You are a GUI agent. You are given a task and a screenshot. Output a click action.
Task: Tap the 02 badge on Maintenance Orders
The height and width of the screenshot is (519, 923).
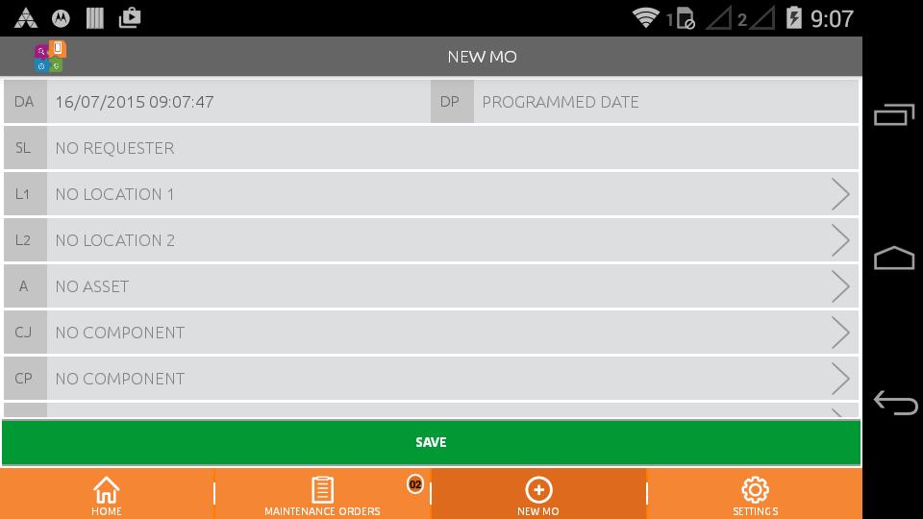(415, 484)
